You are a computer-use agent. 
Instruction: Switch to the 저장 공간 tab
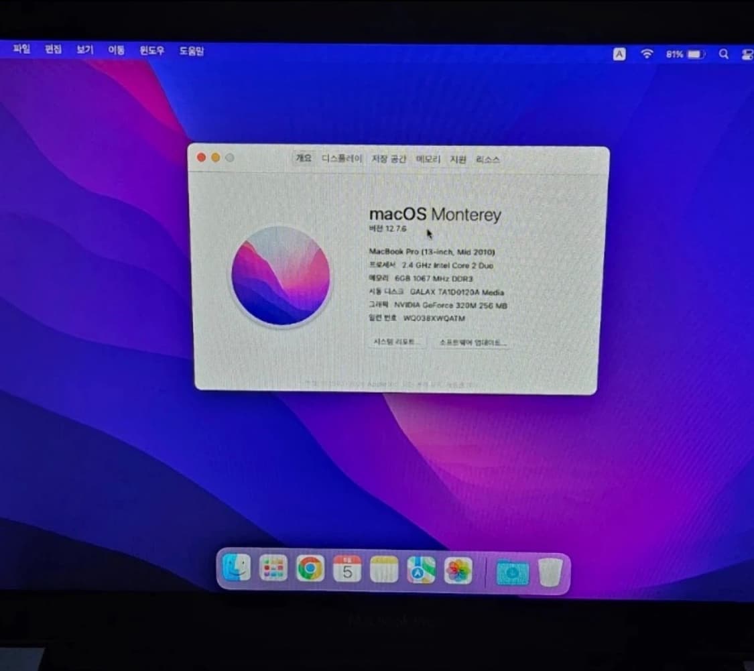point(389,159)
